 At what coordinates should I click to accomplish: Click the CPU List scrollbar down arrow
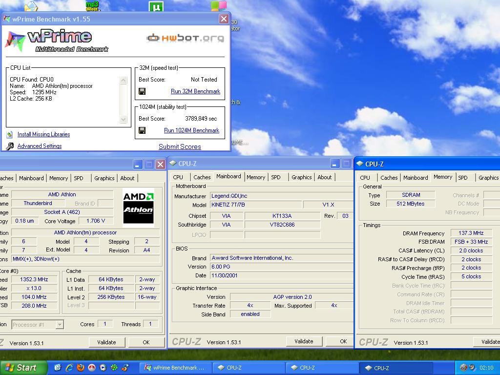click(x=123, y=120)
